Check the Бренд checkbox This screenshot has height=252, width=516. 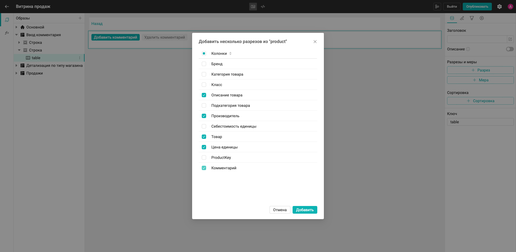coord(204,64)
